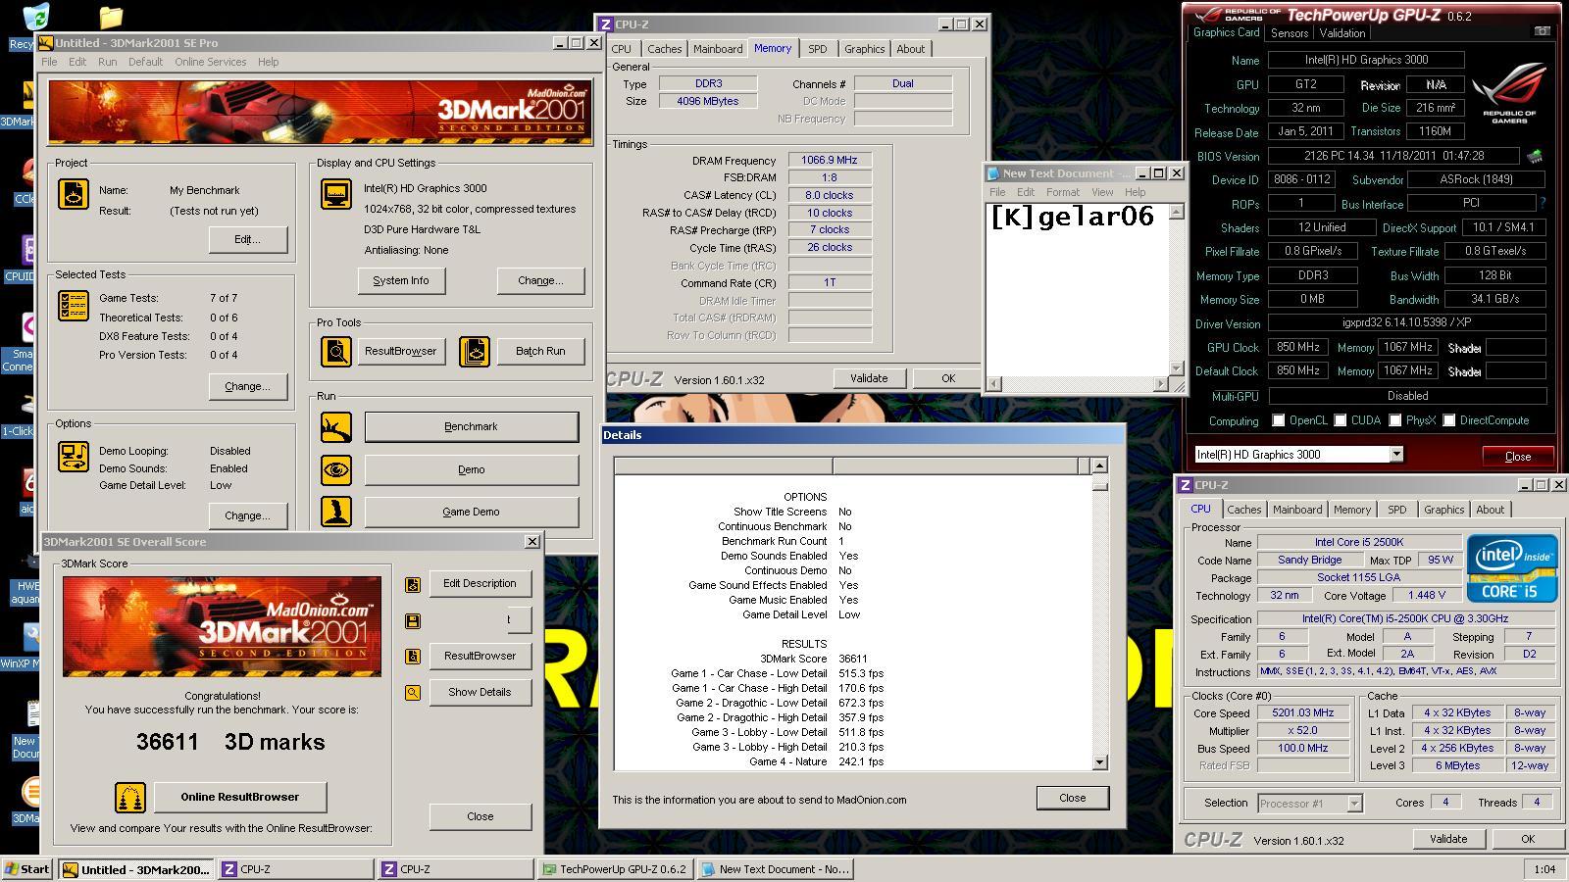Image resolution: width=1569 pixels, height=882 pixels.
Task: Click the Edit Description icon in score window
Action: [413, 584]
